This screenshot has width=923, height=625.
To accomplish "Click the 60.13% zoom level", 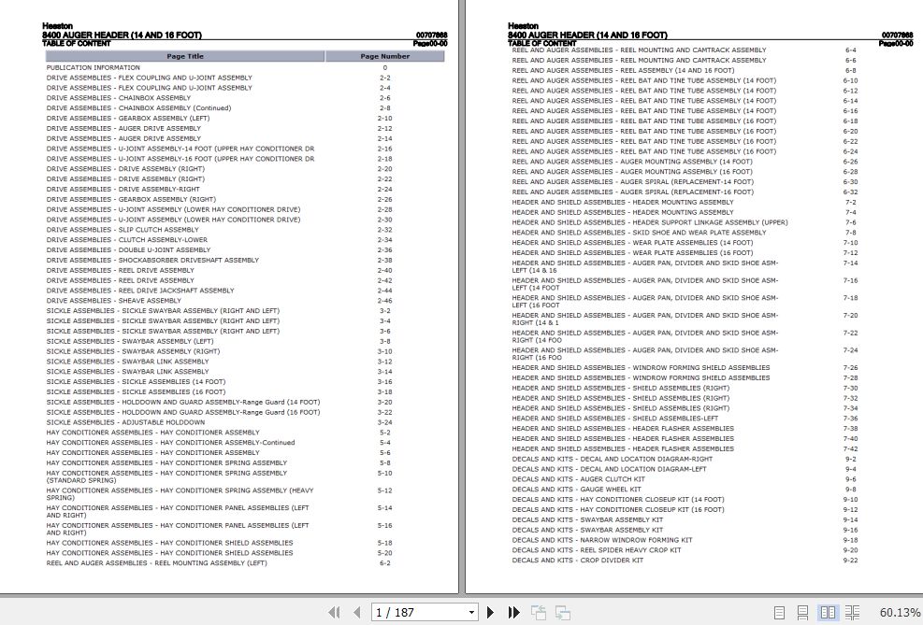I will point(900,612).
